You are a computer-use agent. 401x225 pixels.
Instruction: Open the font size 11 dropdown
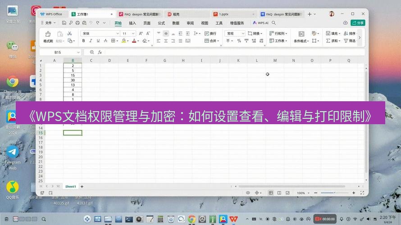click(x=133, y=33)
